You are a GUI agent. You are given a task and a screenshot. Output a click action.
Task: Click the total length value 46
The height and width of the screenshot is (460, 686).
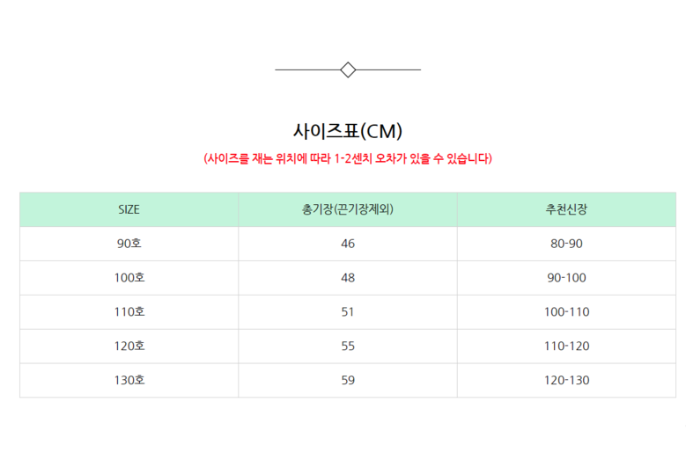coord(348,244)
